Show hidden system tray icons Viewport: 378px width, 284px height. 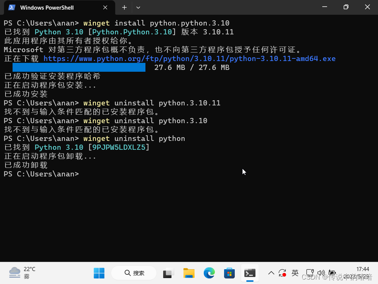pos(271,273)
